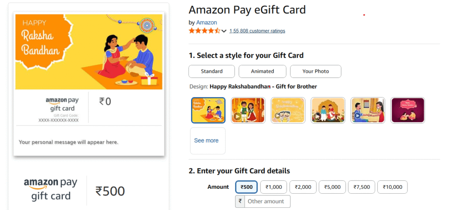
Task: Select the maroon colored gift card design
Action: click(x=408, y=110)
